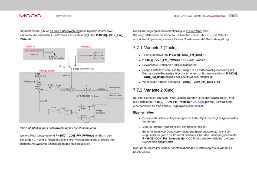Click the Eigenschaften subheading
This screenshot has height=182, width=257.
(x=143, y=112)
